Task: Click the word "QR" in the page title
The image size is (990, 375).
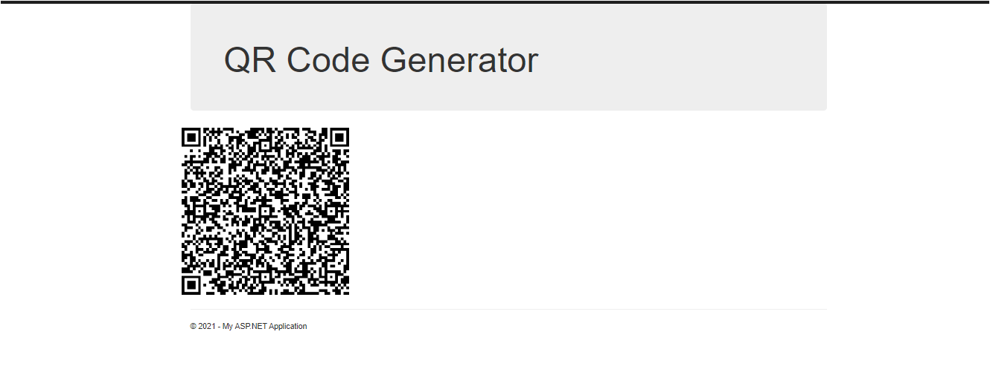Action: click(x=251, y=60)
